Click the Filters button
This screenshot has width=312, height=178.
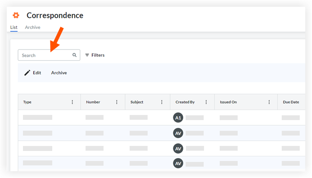pos(95,55)
